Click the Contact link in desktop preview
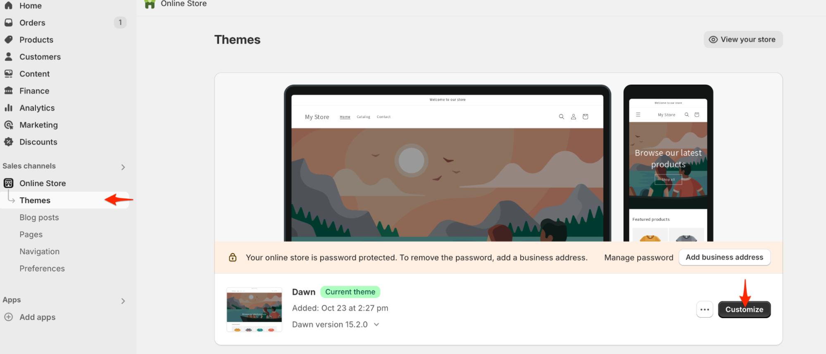This screenshot has height=354, width=826. click(383, 117)
